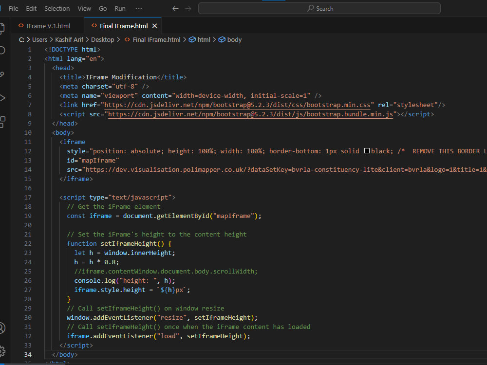The height and width of the screenshot is (365, 487).
Task: Open the Manage settings gear
Action: 2,351
